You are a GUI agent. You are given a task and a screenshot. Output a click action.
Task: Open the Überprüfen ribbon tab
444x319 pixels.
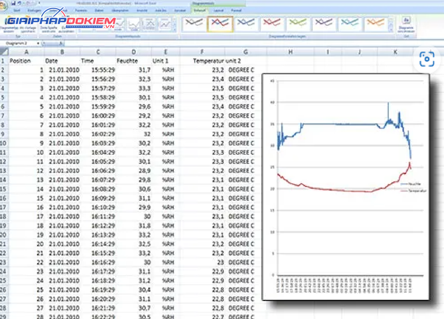(120, 10)
